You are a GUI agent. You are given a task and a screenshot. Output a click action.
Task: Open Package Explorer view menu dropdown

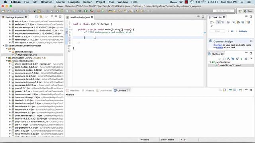(x=52, y=16)
